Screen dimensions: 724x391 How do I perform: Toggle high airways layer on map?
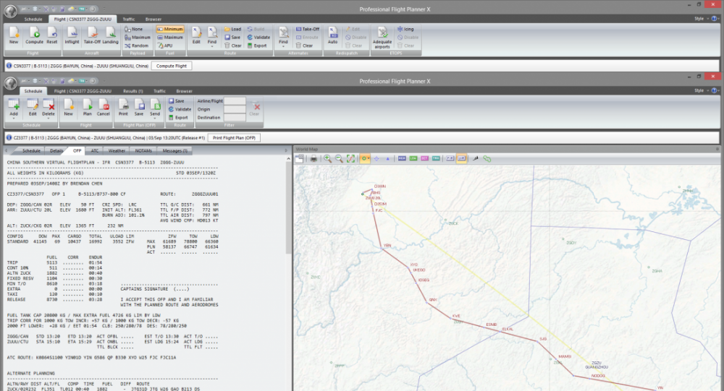click(x=402, y=158)
